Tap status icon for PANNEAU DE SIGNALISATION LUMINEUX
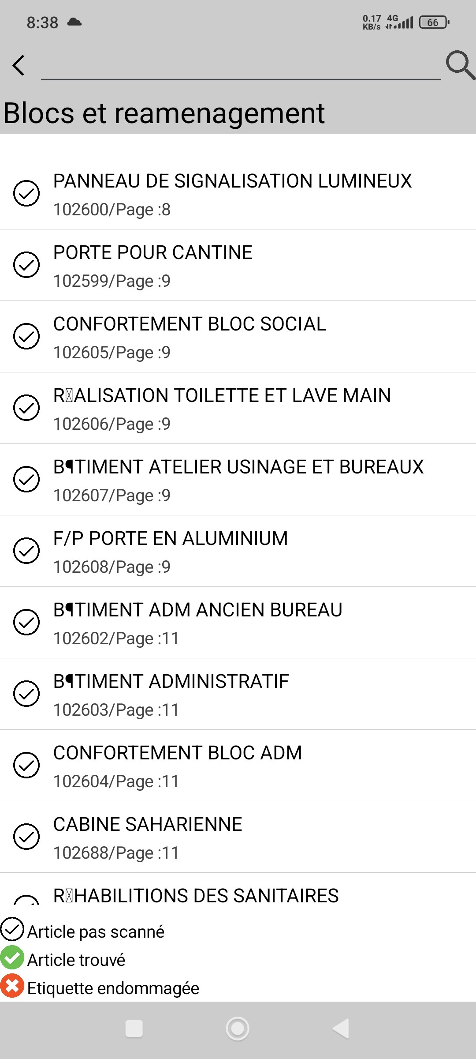The height and width of the screenshot is (1059, 476). [x=26, y=193]
